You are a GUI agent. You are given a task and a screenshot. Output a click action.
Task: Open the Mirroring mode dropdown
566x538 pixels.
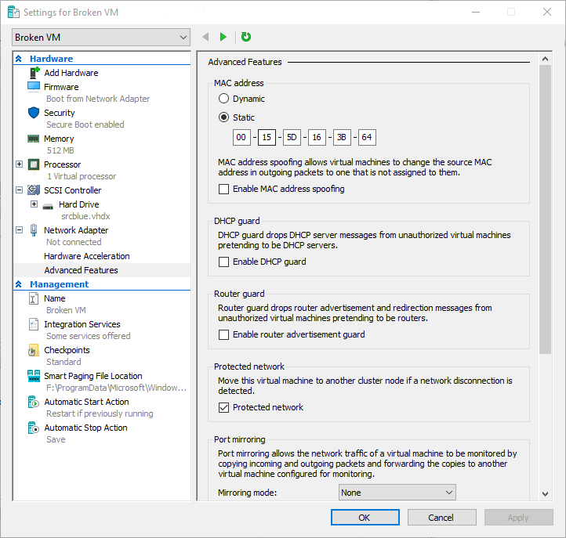tap(397, 493)
